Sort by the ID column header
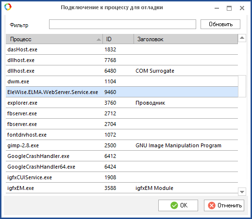 click(118, 39)
